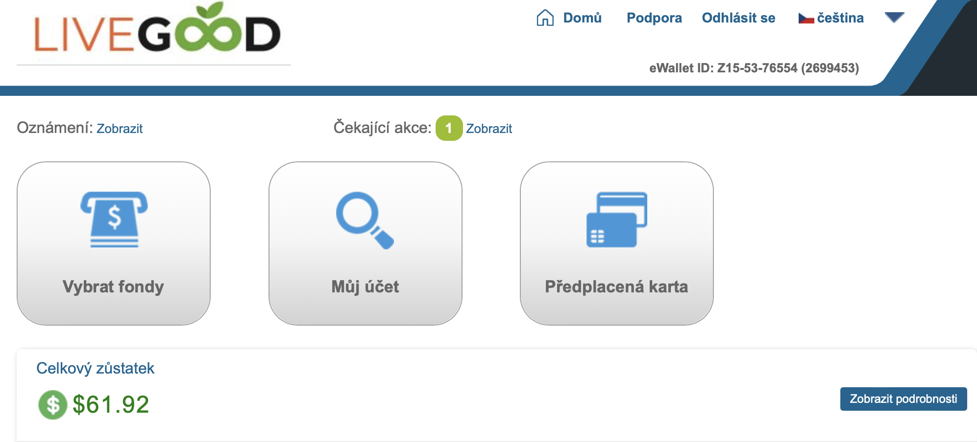Screen dimensions: 977x442
Task: Click the magnifying glass account icon
Action: (x=365, y=220)
